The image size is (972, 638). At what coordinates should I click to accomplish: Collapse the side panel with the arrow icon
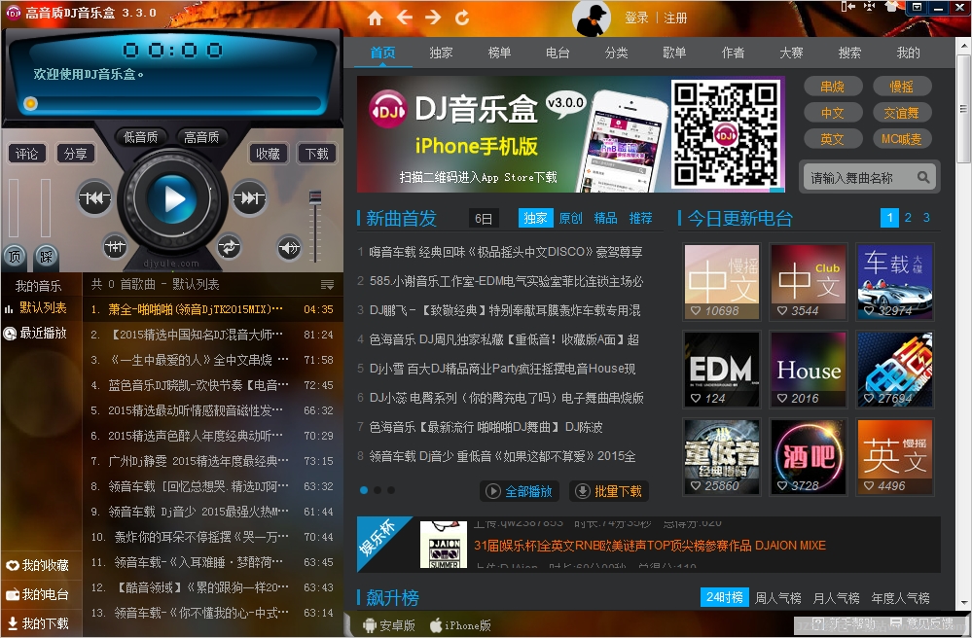(847, 7)
